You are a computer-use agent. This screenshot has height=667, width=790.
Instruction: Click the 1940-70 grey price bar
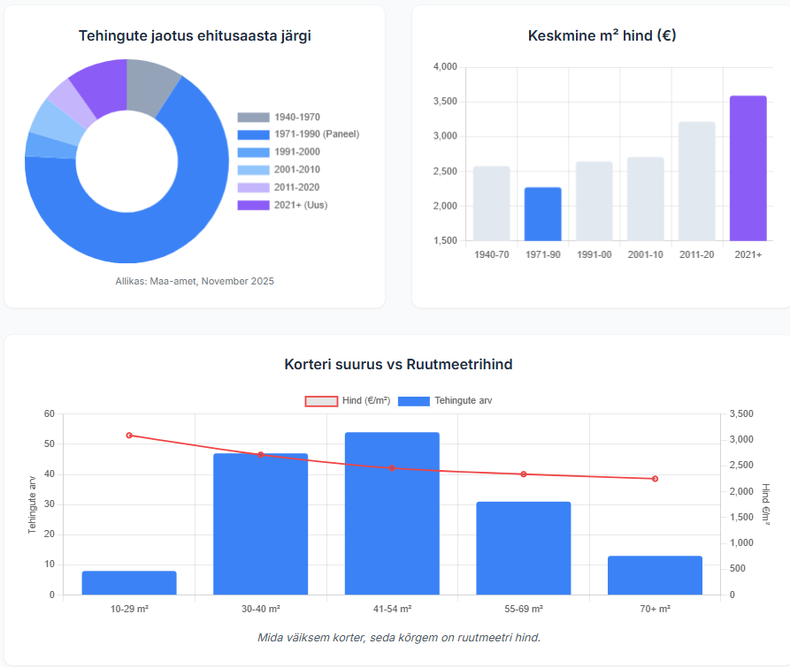[x=491, y=203]
